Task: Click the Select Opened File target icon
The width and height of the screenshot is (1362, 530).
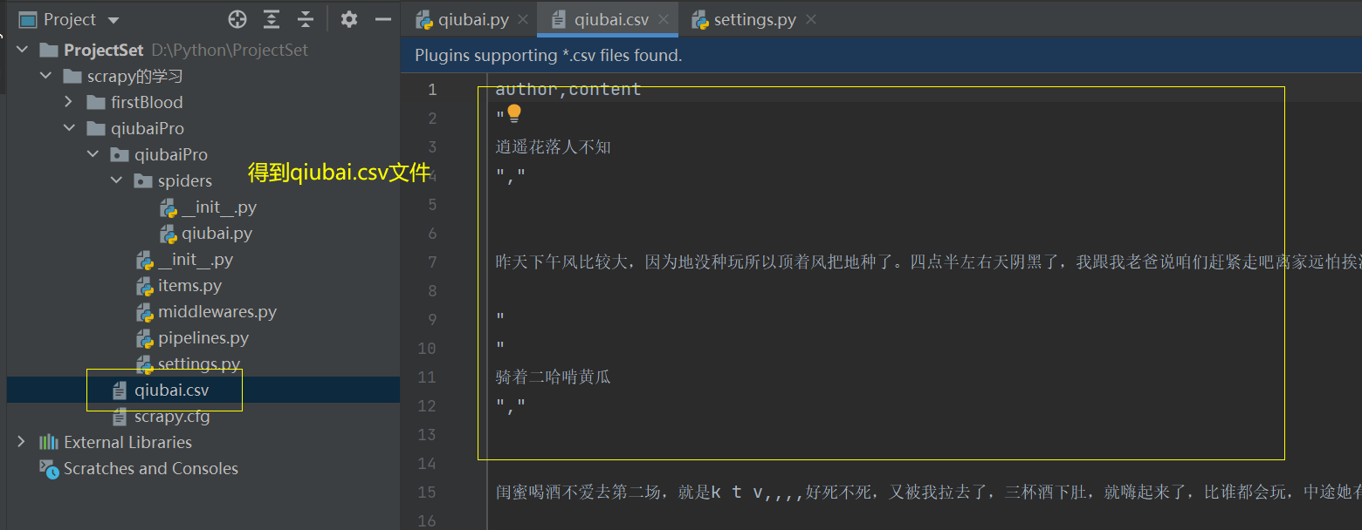Action: [x=237, y=19]
